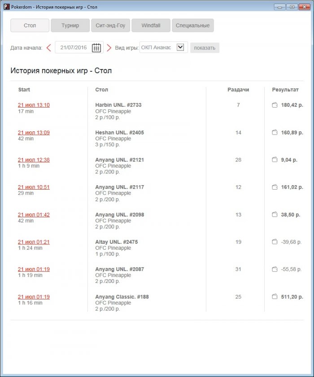
Task: Click the Стол column header
Action: (101, 90)
